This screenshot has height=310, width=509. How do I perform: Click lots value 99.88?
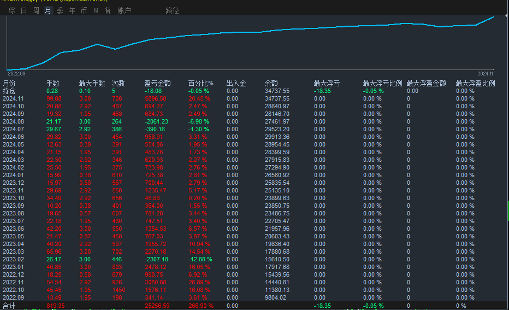tap(54, 98)
